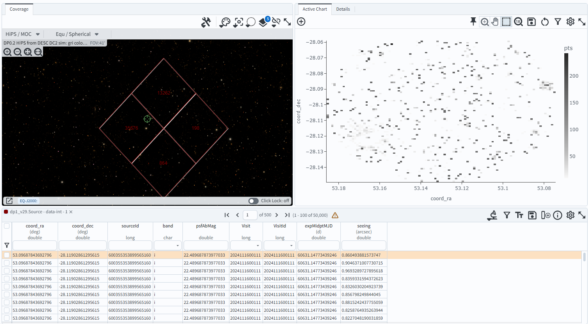Go to the next table page
The image size is (588, 324).
tap(277, 215)
